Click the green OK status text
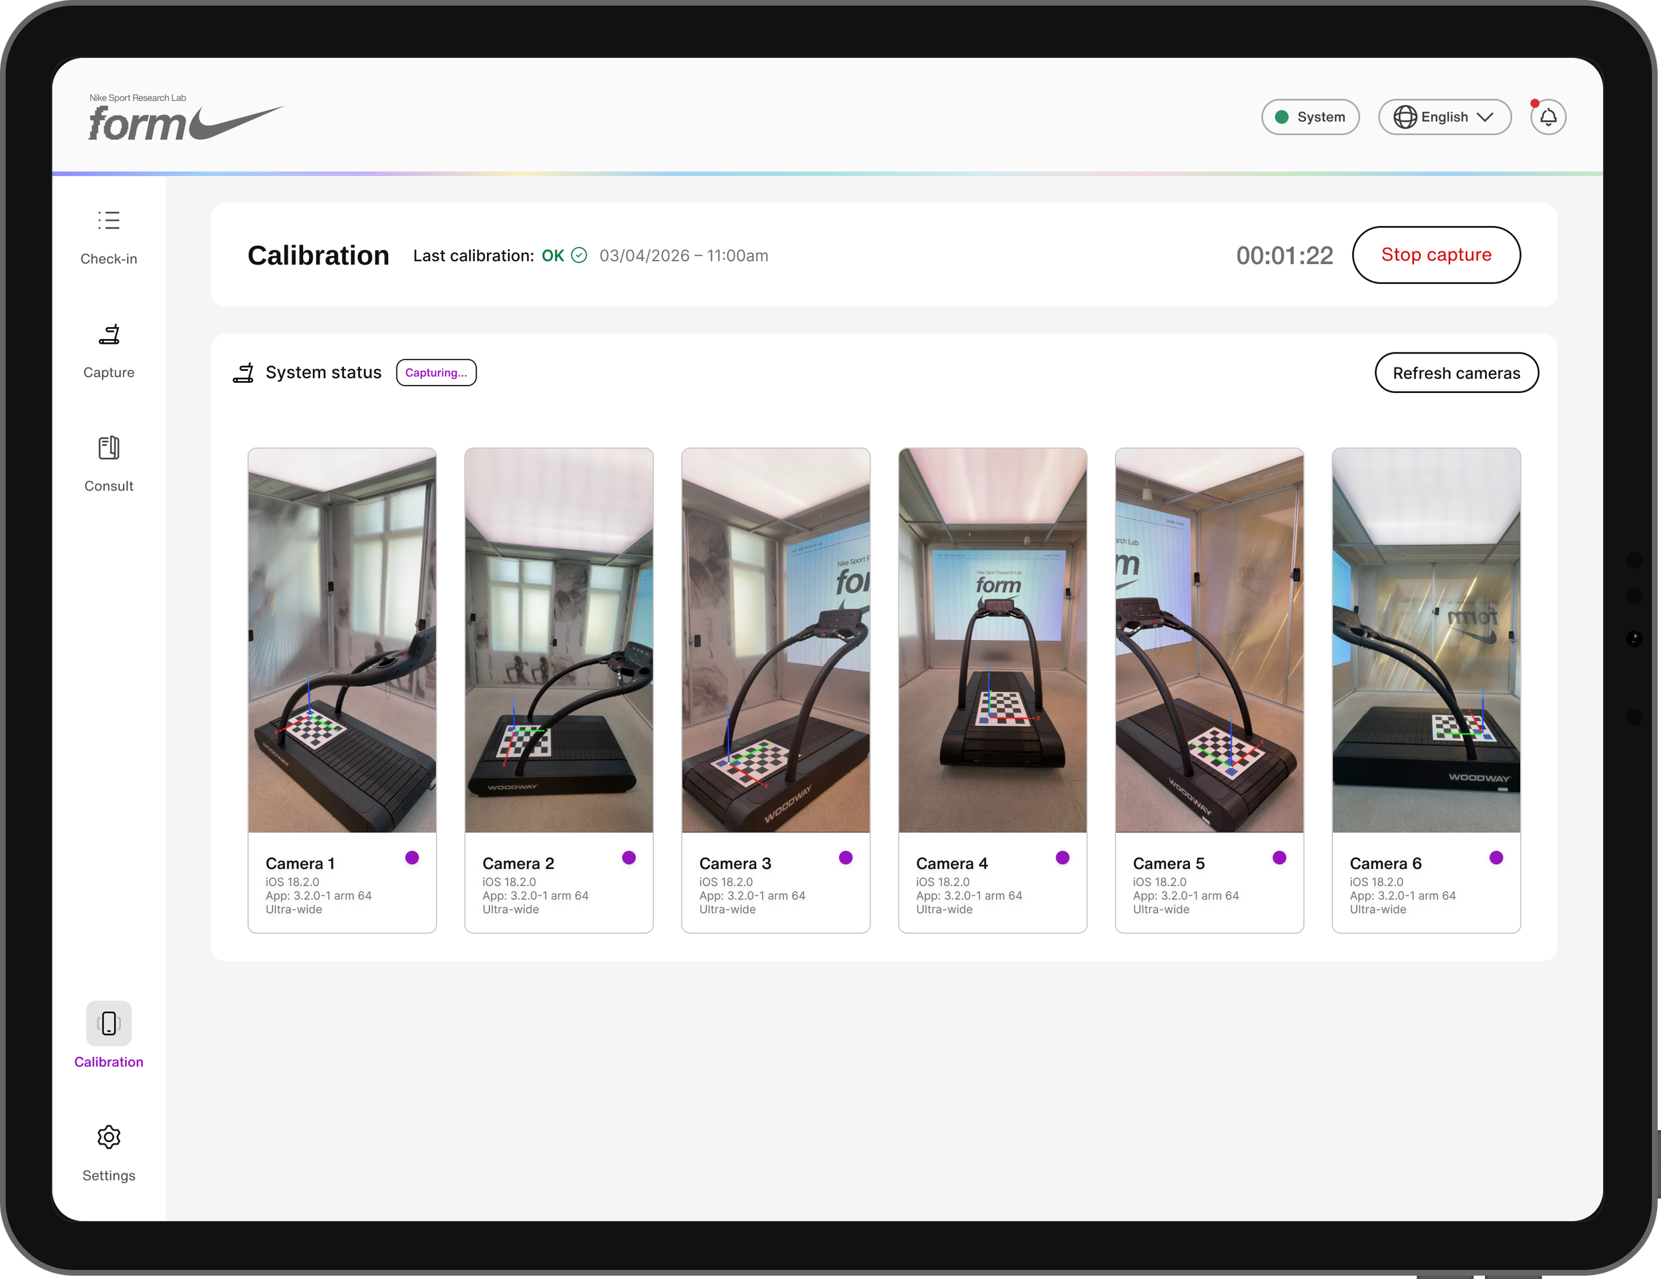Screen dimensions: 1661x1279 point(553,256)
